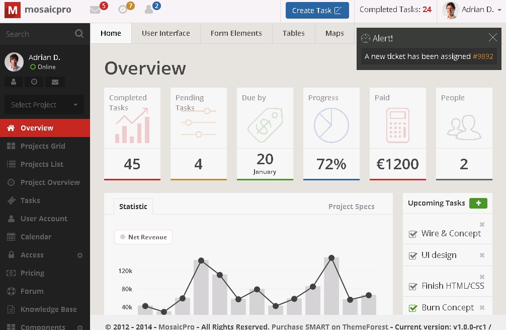This screenshot has width=506, height=330.
Task: Open ticket link #9892 in the alert
Action: tap(483, 56)
